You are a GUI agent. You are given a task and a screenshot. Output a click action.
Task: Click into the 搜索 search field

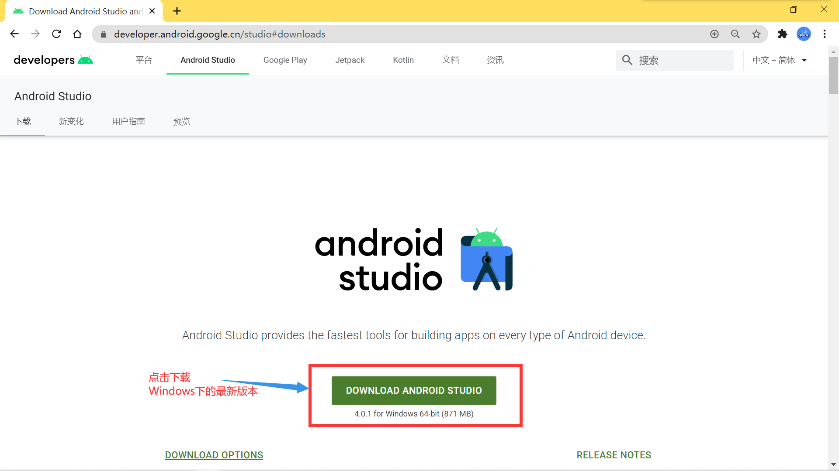682,60
